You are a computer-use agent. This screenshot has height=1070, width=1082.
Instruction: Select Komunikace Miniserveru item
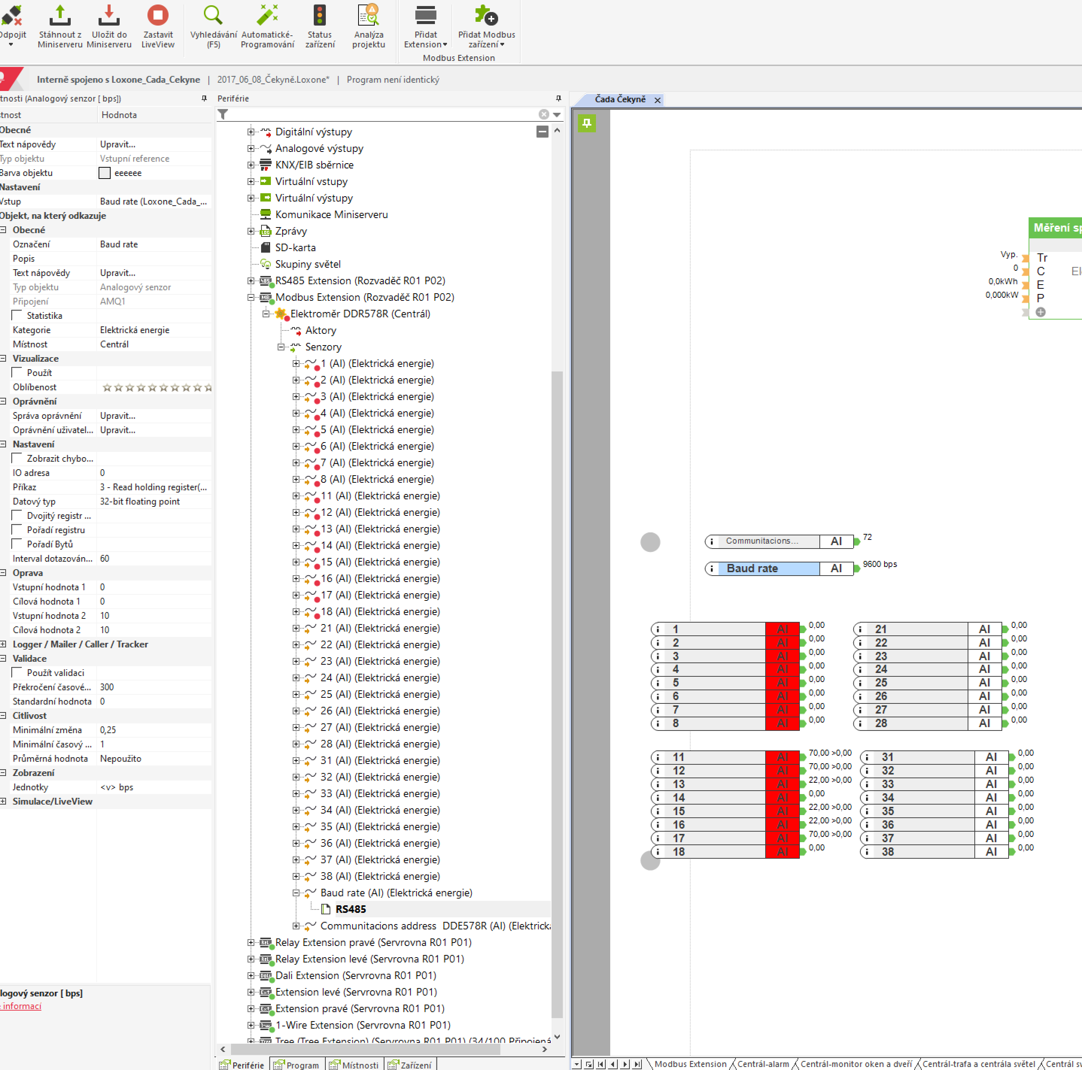[x=331, y=215]
